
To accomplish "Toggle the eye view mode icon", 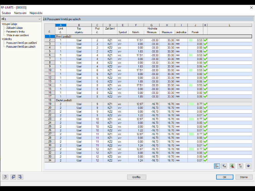I will point(248,166).
